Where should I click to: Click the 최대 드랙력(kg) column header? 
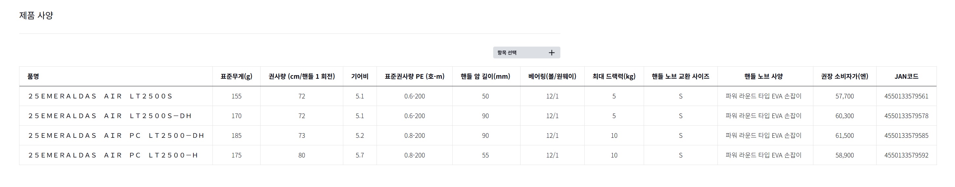point(614,76)
